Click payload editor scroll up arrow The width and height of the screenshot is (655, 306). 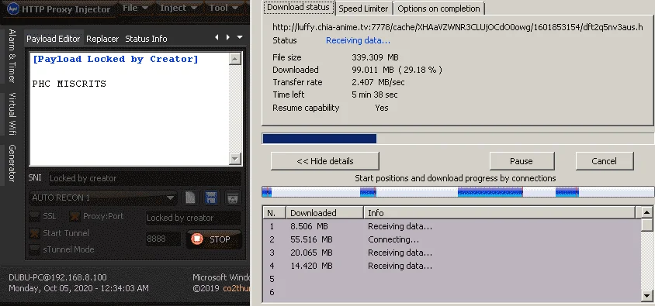coord(235,59)
